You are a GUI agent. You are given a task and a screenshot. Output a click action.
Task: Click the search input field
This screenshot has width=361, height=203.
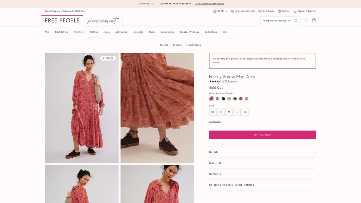coord(277,21)
